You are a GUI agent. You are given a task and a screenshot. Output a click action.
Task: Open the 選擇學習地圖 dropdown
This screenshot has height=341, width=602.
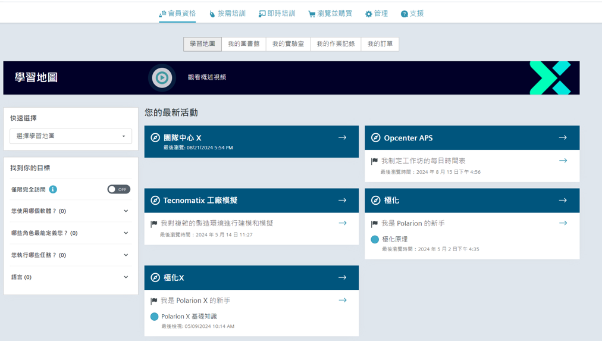(x=71, y=136)
